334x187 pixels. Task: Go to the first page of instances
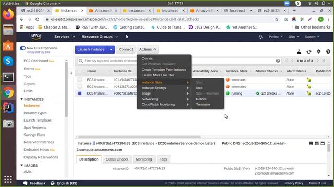pyautogui.click(x=287, y=61)
